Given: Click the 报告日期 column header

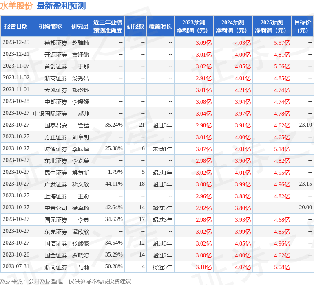Looking at the screenshot, I should coord(16,26).
